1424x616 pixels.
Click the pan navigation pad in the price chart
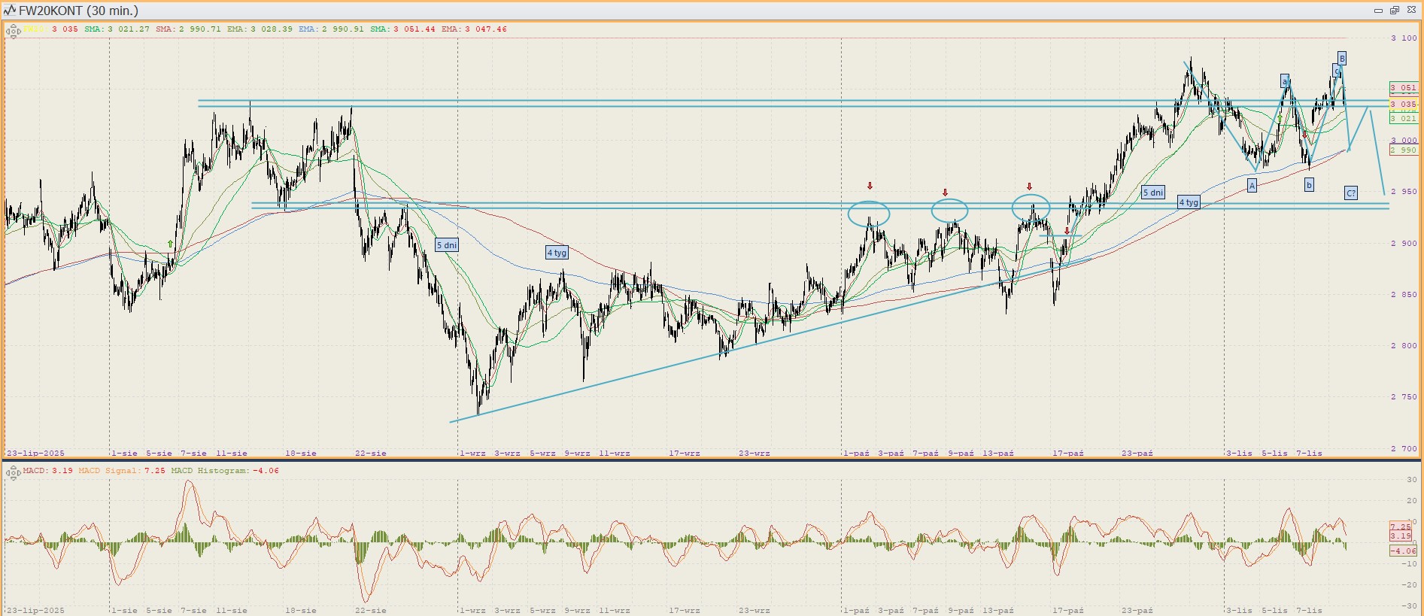[x=13, y=32]
